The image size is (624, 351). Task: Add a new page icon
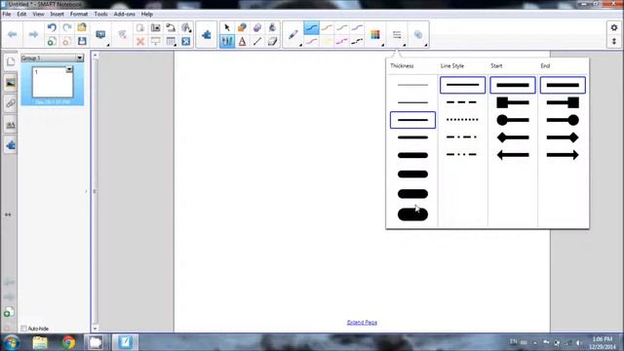click(x=52, y=41)
